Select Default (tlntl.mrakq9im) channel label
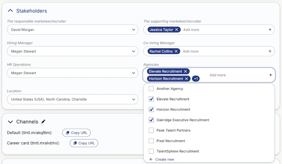 pos(30,133)
